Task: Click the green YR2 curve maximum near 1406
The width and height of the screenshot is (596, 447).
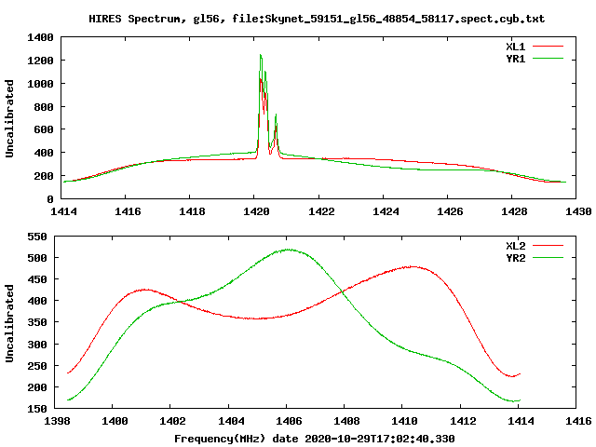Action: [289, 250]
